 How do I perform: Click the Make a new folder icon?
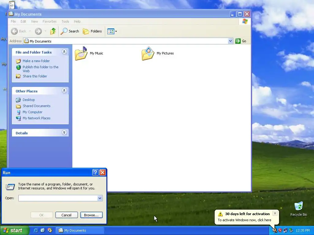pyautogui.click(x=18, y=61)
